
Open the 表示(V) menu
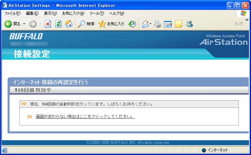[x=51, y=13]
